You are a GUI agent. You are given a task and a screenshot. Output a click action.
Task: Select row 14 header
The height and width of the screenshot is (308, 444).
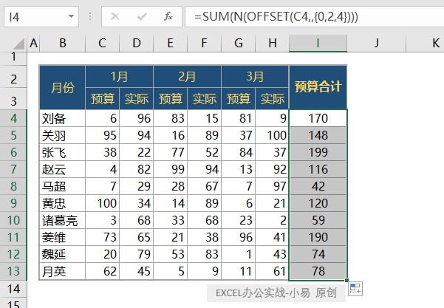tap(13, 289)
